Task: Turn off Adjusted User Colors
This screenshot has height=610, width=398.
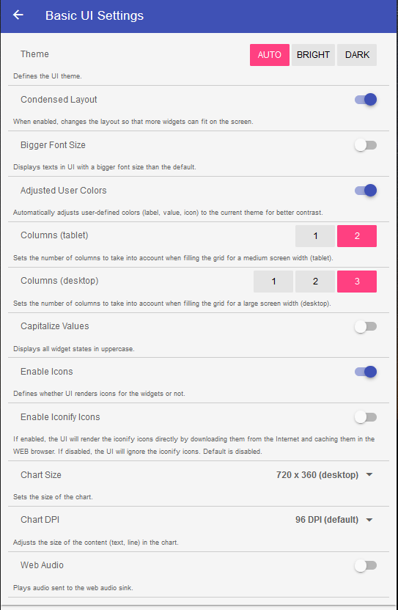Action: [x=366, y=191]
